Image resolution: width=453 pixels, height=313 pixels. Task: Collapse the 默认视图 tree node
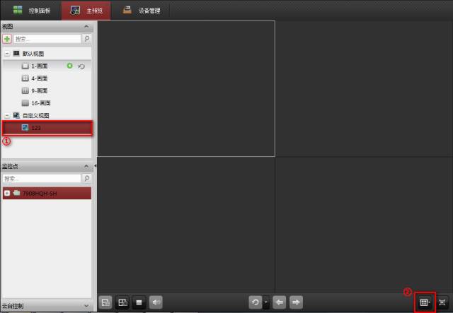[6, 54]
